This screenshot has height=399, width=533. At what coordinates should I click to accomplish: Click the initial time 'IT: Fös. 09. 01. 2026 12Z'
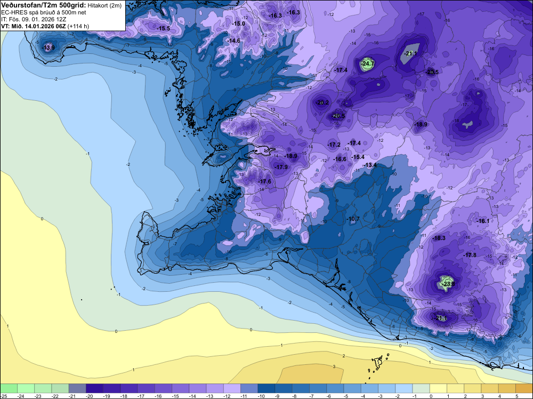(34, 19)
